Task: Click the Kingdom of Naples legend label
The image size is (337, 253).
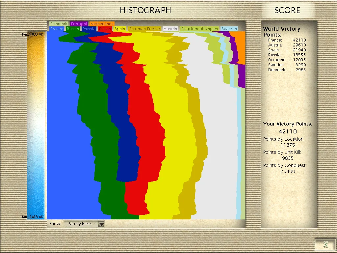Action: point(199,29)
